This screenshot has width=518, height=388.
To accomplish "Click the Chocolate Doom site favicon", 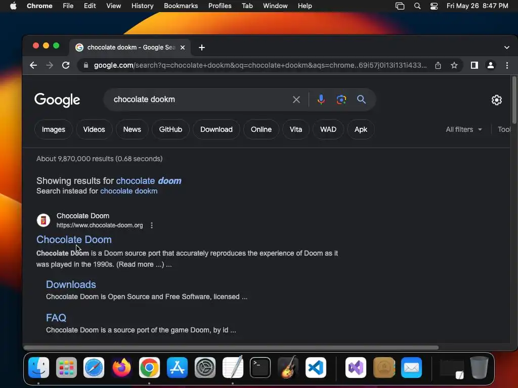I will click(x=44, y=220).
